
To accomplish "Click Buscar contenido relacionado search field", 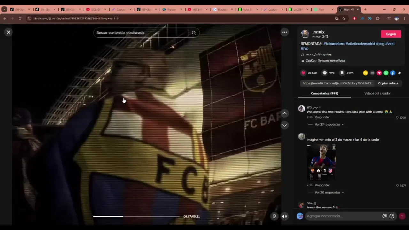I will click(x=142, y=33).
